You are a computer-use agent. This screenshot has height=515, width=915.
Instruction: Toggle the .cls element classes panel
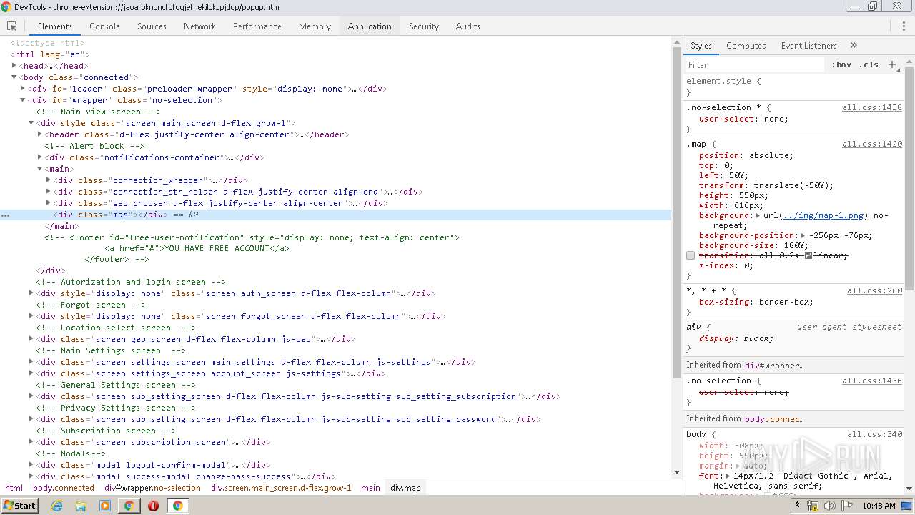point(869,64)
